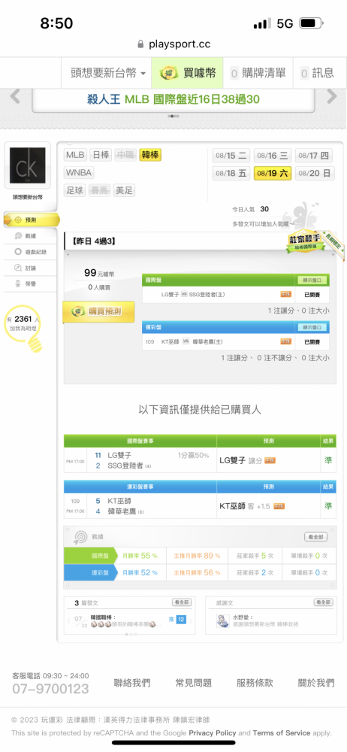The width and height of the screenshot is (347, 752).
Task: Expand the 頭想要新台幣 account dropdown
Action: point(108,73)
